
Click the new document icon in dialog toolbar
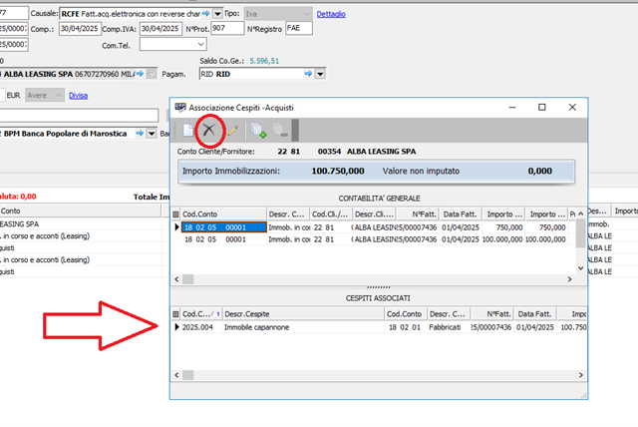pyautogui.click(x=188, y=130)
